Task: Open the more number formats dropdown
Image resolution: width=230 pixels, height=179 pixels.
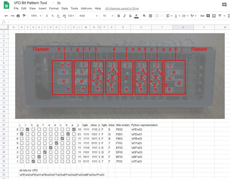Action: [x=71, y=16]
